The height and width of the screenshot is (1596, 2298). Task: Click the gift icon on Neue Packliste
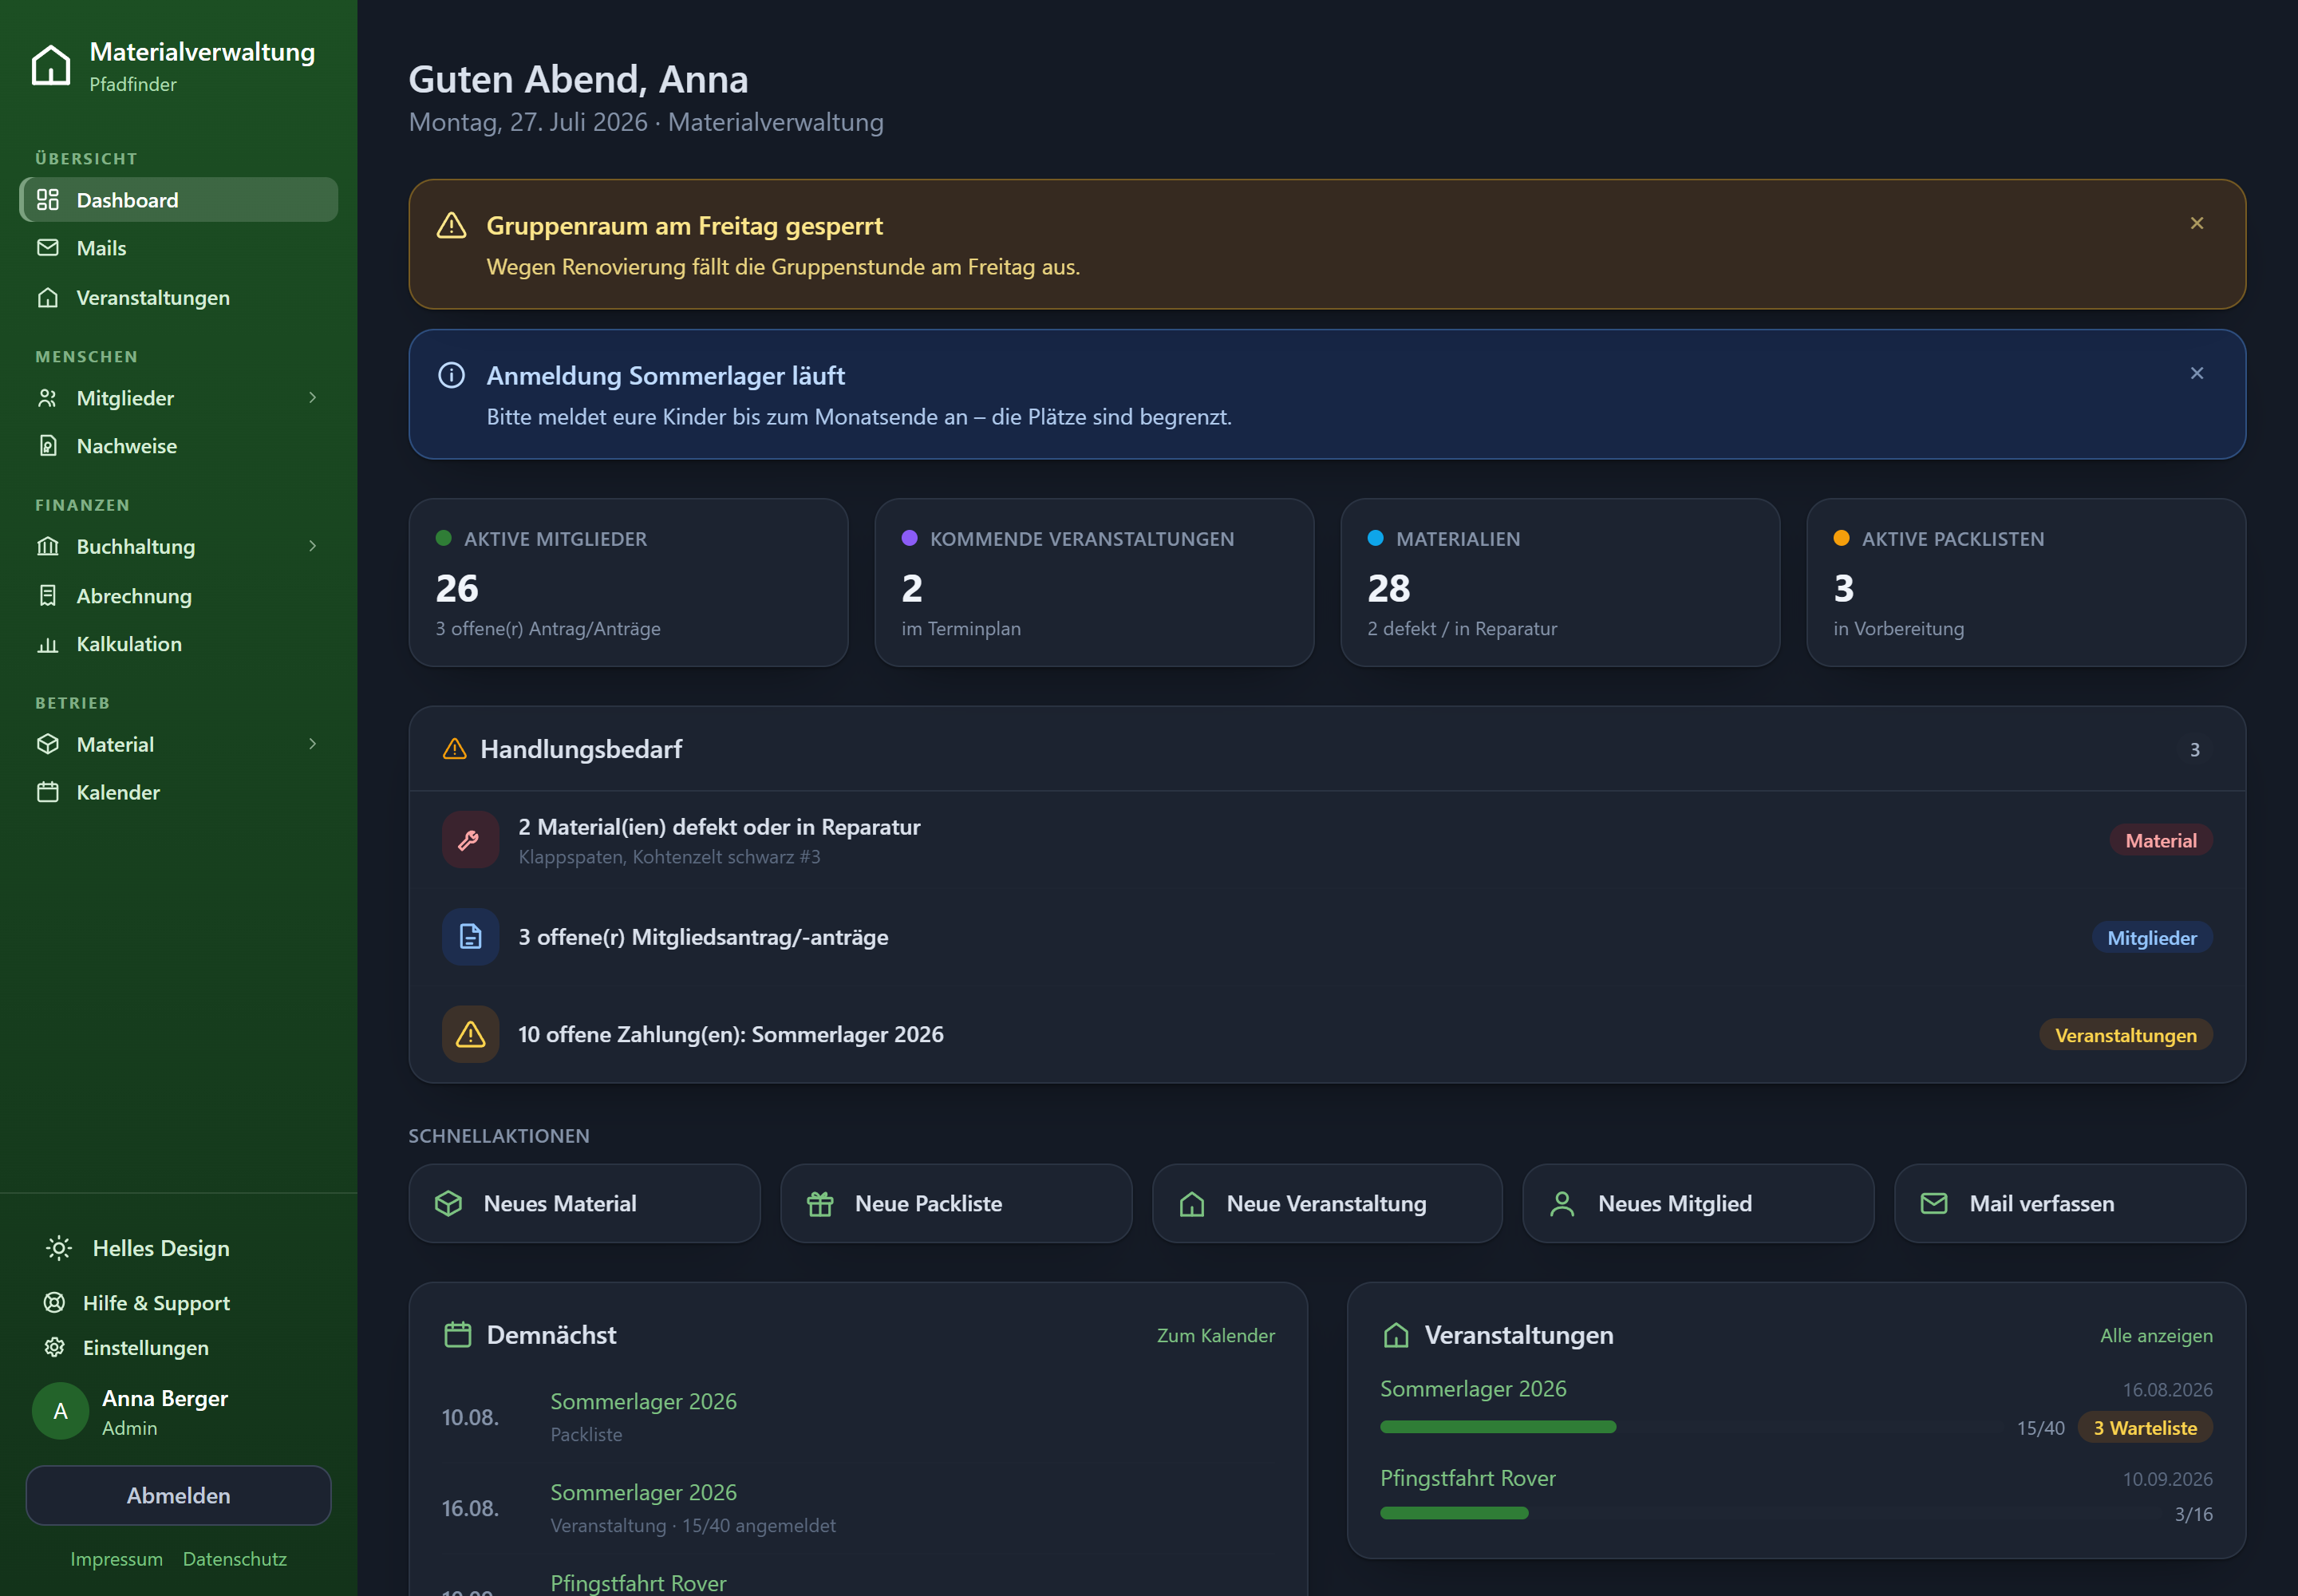coord(820,1204)
